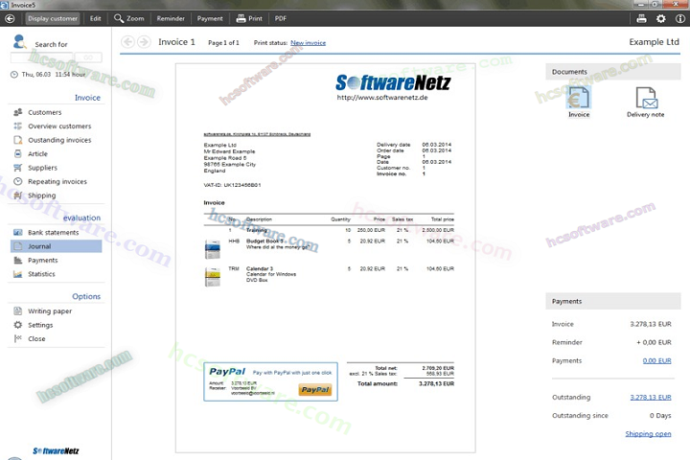Open Settings in the Options section
Image resolution: width=690 pixels, height=460 pixels.
[40, 325]
